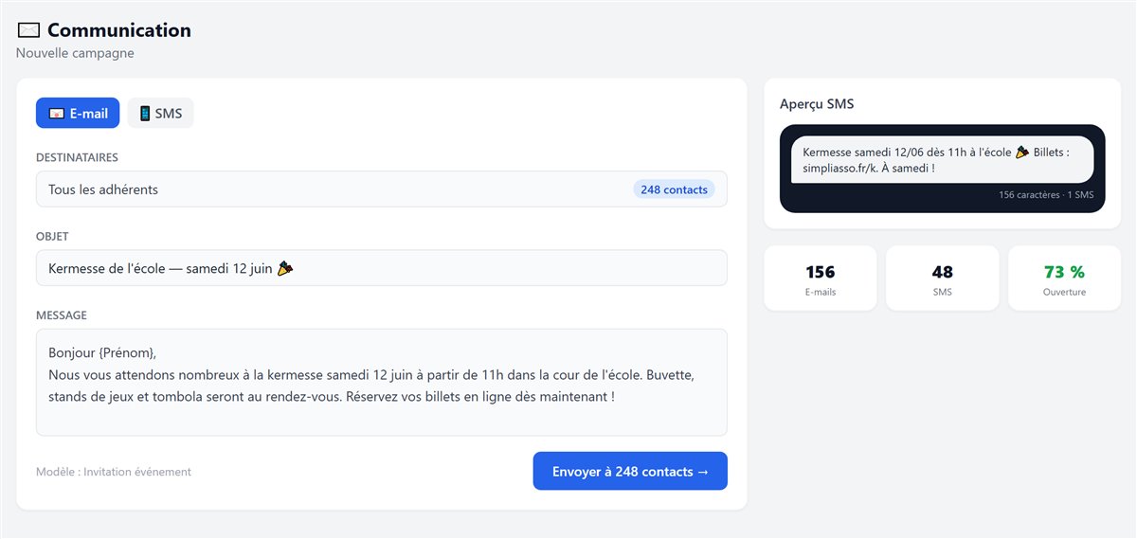Click the envelope icon in E-mail tab

pos(56,114)
